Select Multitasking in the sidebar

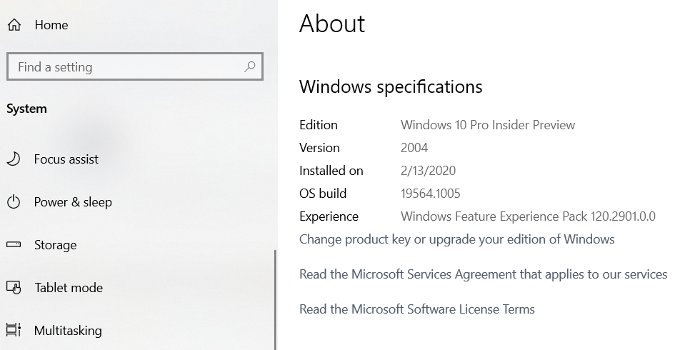68,331
